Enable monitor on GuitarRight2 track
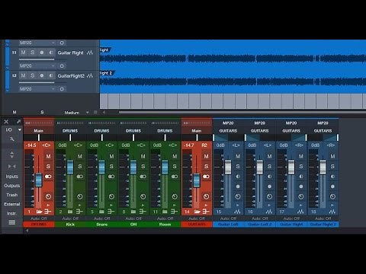Viewport: 366px width, 274px height. pyautogui.click(x=51, y=75)
